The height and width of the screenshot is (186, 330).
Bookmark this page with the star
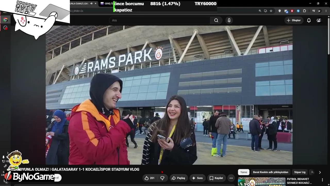point(271,11)
